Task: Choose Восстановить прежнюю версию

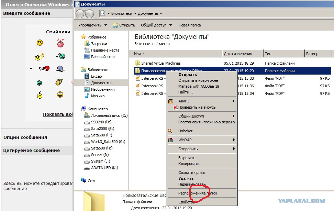Action: tap(207, 122)
